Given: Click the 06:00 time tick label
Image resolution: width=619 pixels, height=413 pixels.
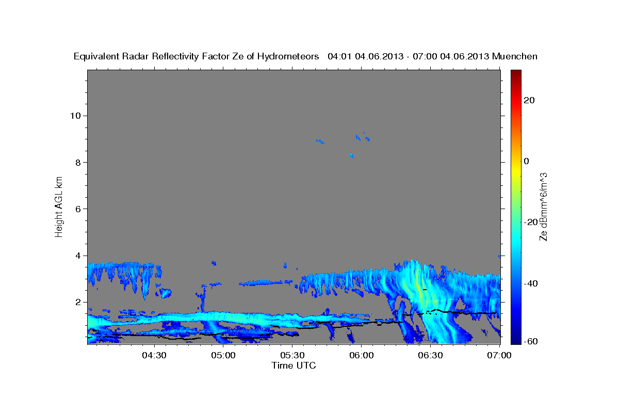Looking at the screenshot, I should (361, 356).
